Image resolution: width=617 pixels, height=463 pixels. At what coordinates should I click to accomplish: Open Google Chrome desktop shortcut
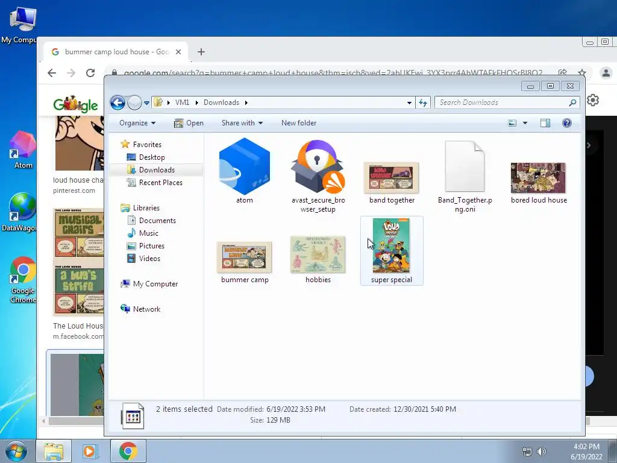pos(23,280)
